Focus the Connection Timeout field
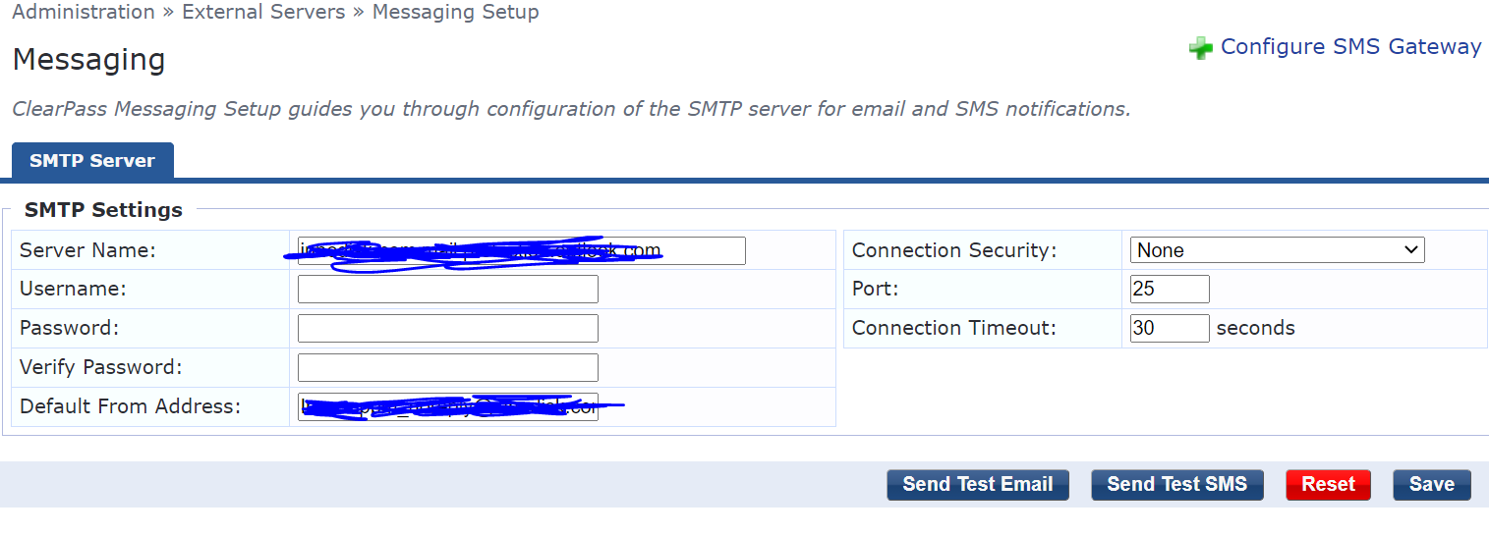1489x535 pixels. point(1170,329)
